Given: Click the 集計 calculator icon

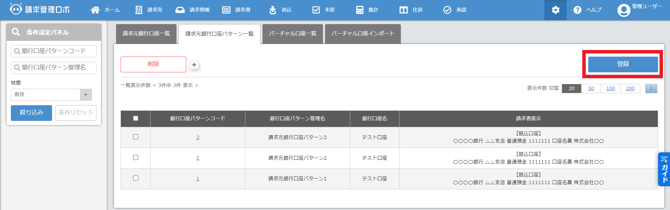Looking at the screenshot, I should (360, 10).
